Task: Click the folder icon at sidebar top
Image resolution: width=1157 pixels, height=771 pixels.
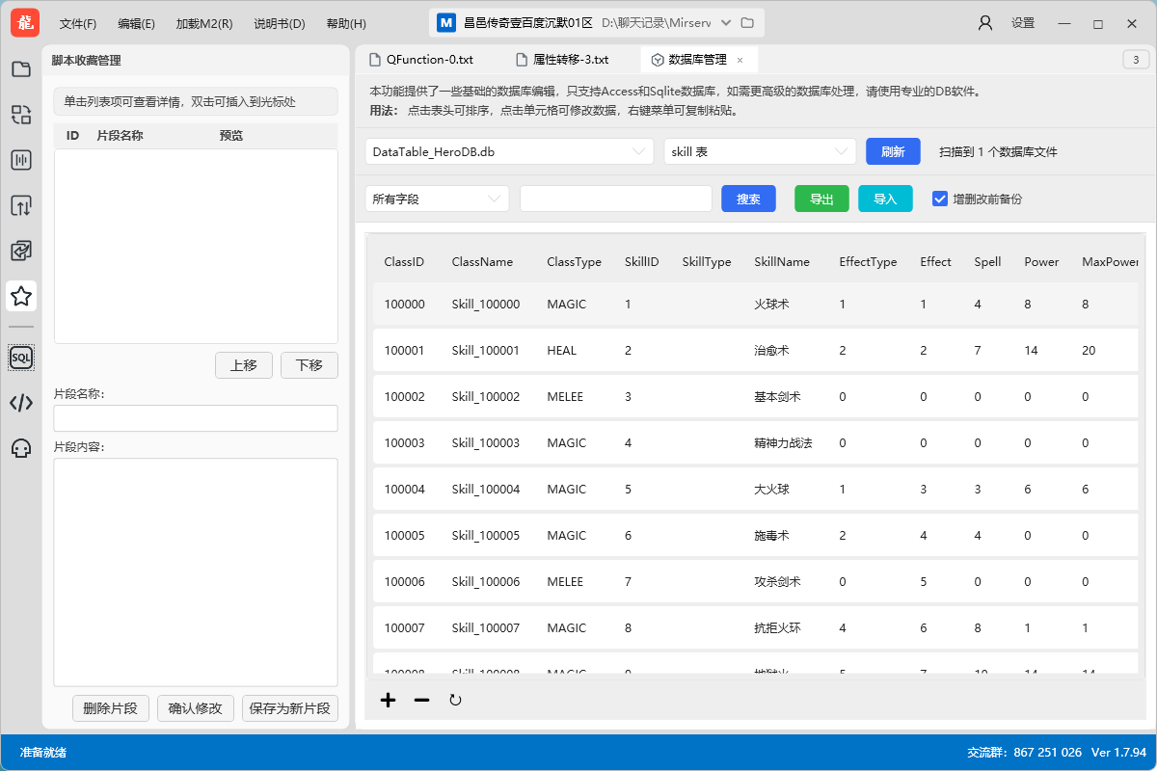Action: coord(21,69)
